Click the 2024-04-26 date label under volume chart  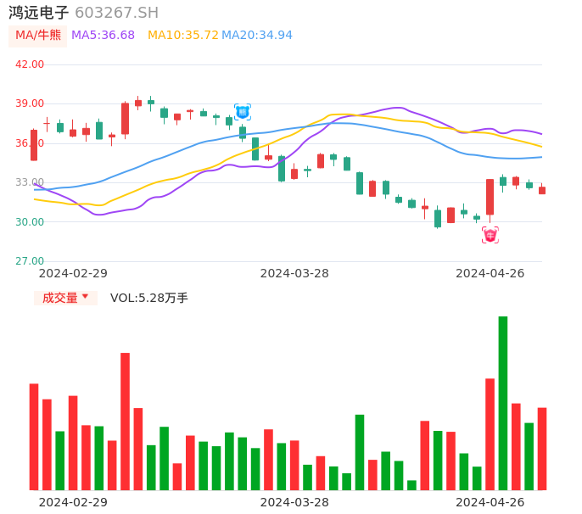point(490,502)
